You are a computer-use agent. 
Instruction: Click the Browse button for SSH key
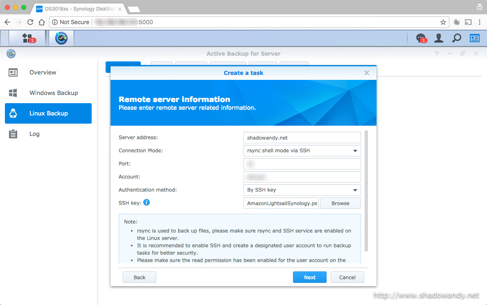pyautogui.click(x=340, y=203)
